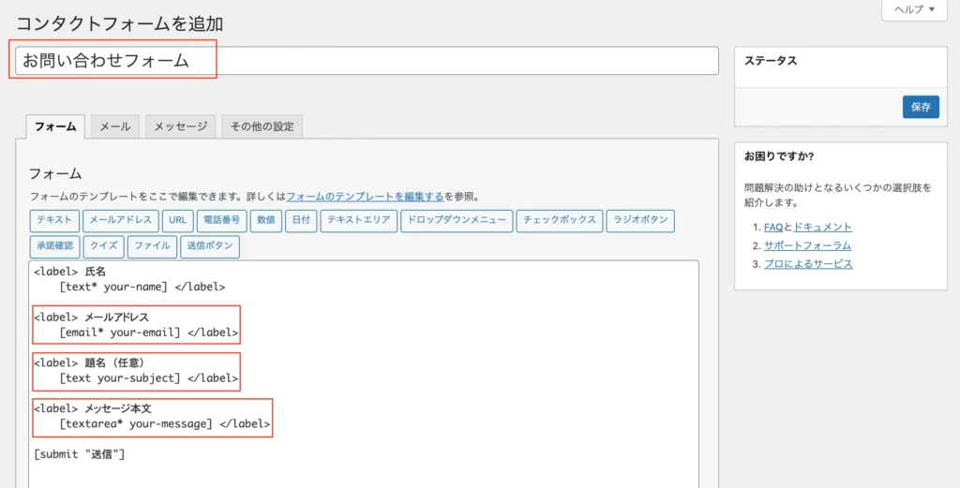
Task: Insert a 送信ボタン tag
Action: tap(210, 246)
